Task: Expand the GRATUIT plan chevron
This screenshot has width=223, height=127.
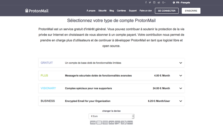Action: point(181,63)
